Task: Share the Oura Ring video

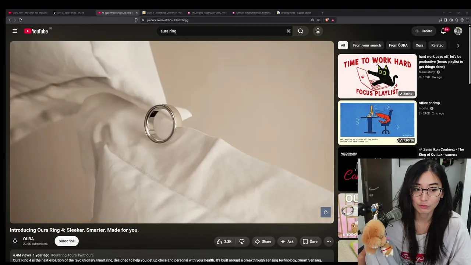Action: [263, 241]
